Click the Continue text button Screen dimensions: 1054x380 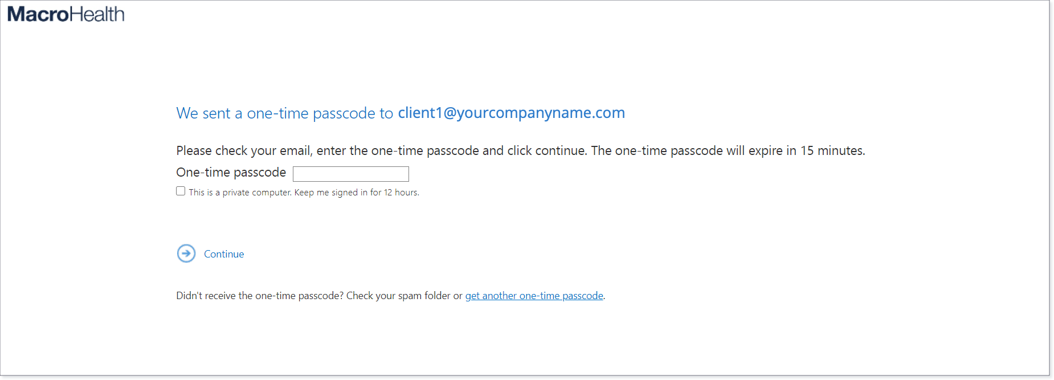tap(224, 254)
